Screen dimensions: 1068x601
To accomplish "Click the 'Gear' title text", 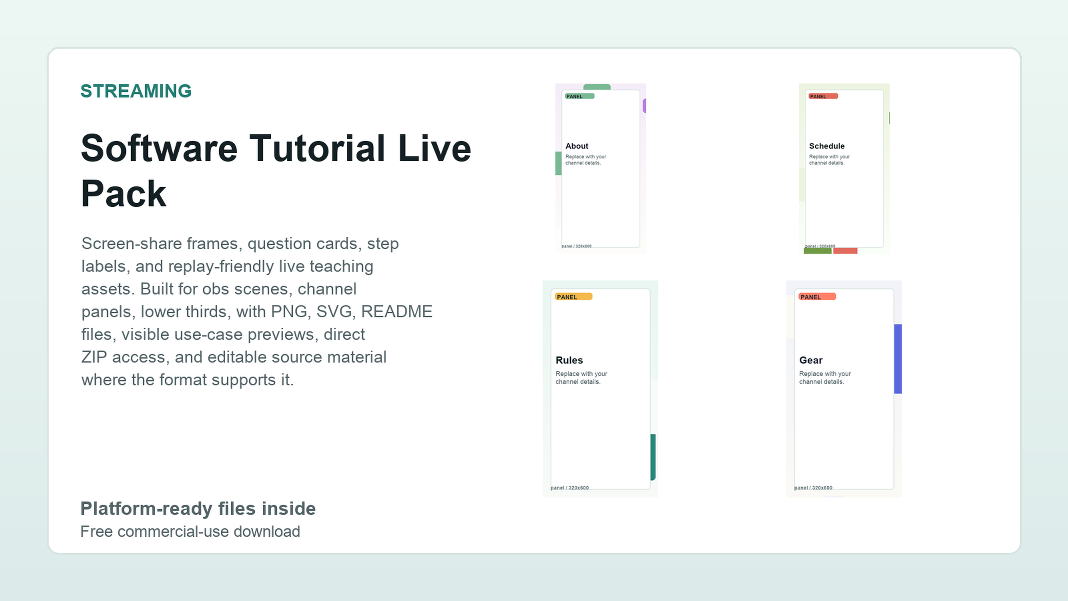I will (811, 360).
